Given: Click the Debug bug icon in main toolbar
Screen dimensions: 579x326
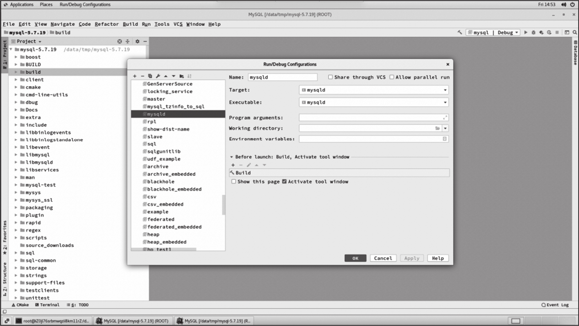Looking at the screenshot, I should click(x=534, y=33).
